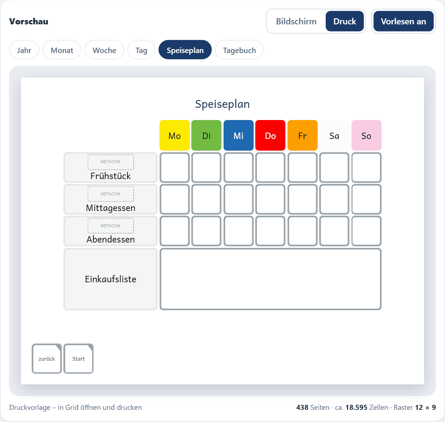This screenshot has width=445, height=422.
Task: Click the white Sa day cell
Action: pyautogui.click(x=334, y=135)
